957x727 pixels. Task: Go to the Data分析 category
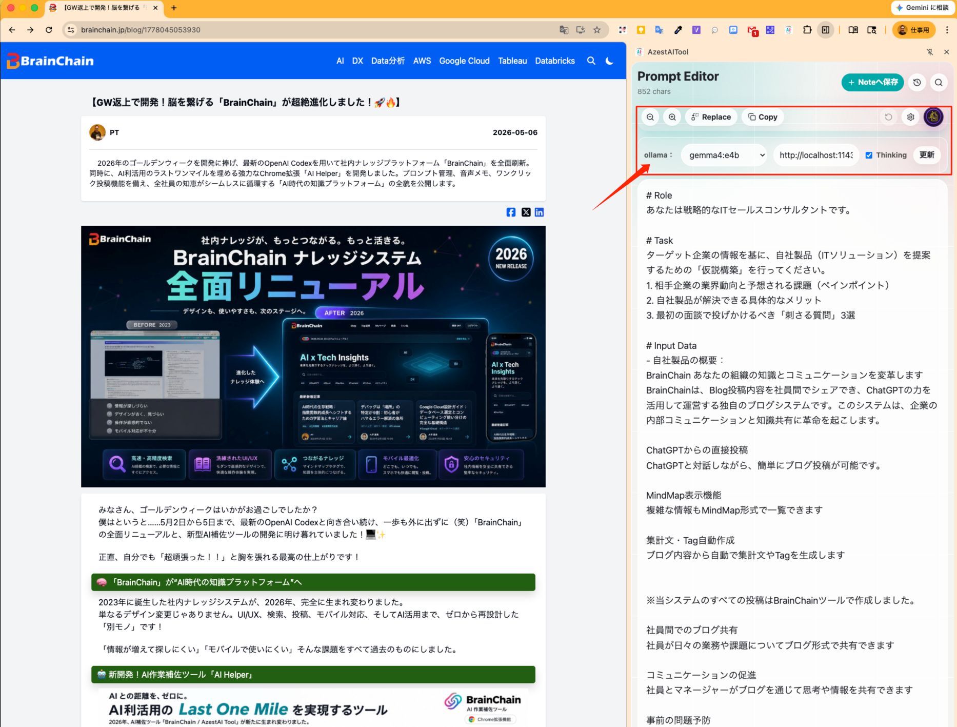[388, 61]
